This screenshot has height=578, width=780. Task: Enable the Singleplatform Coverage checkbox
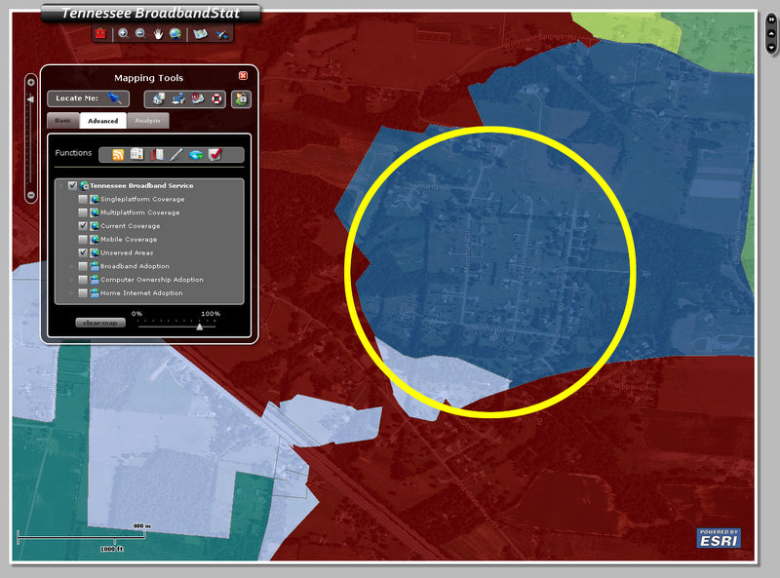pos(83,199)
